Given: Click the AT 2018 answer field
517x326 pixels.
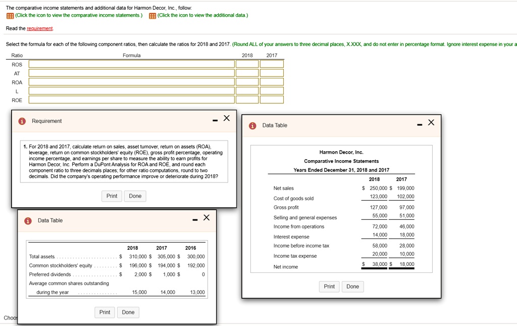Looking at the screenshot, I should point(246,73).
